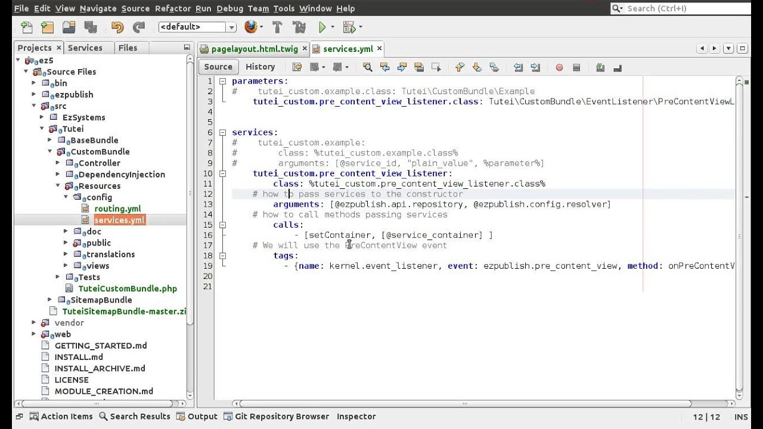Toggle the History view button

tap(260, 67)
